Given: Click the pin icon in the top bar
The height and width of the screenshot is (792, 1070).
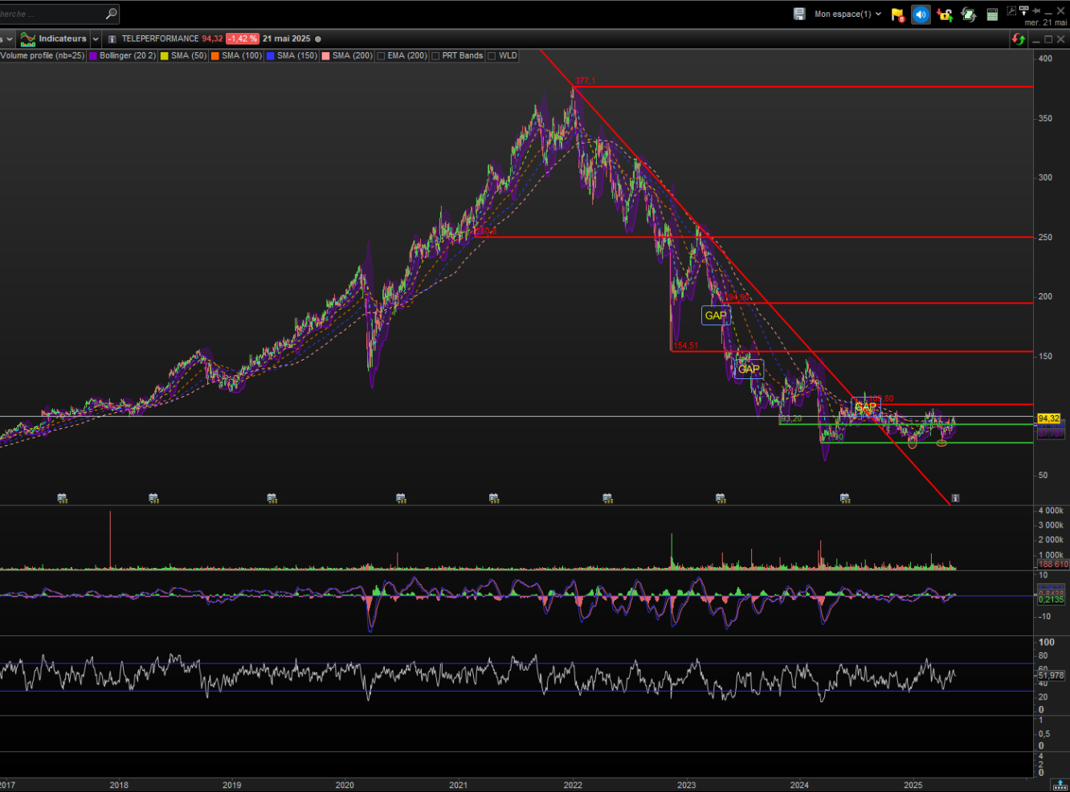Looking at the screenshot, I should (x=1037, y=10).
